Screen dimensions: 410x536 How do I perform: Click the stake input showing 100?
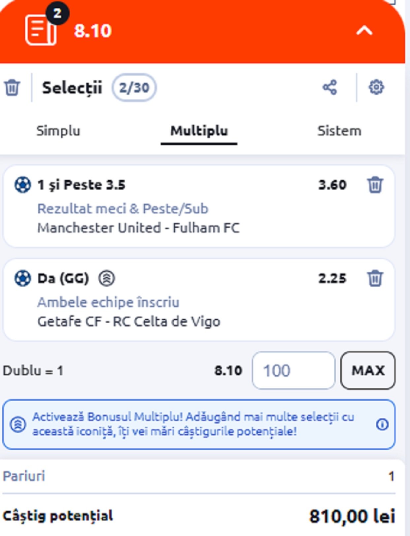[293, 371]
